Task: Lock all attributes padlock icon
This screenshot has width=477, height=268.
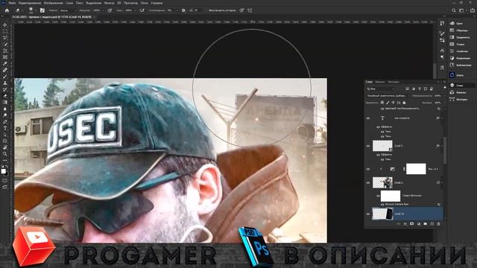Action: 404,103
